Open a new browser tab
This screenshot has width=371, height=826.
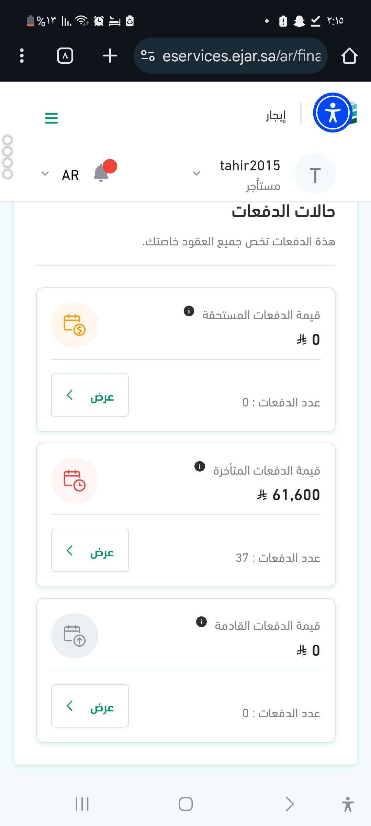pos(110,56)
